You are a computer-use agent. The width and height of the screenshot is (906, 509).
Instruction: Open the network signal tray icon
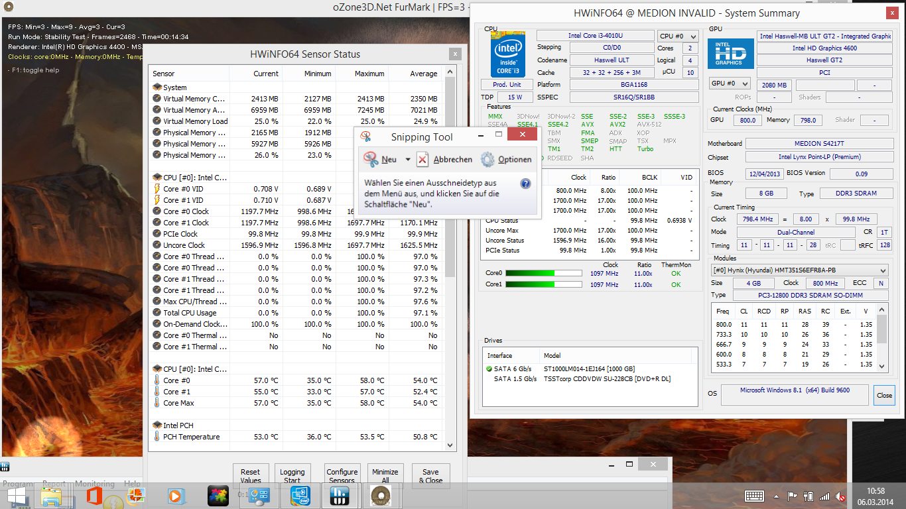pyautogui.click(x=824, y=496)
